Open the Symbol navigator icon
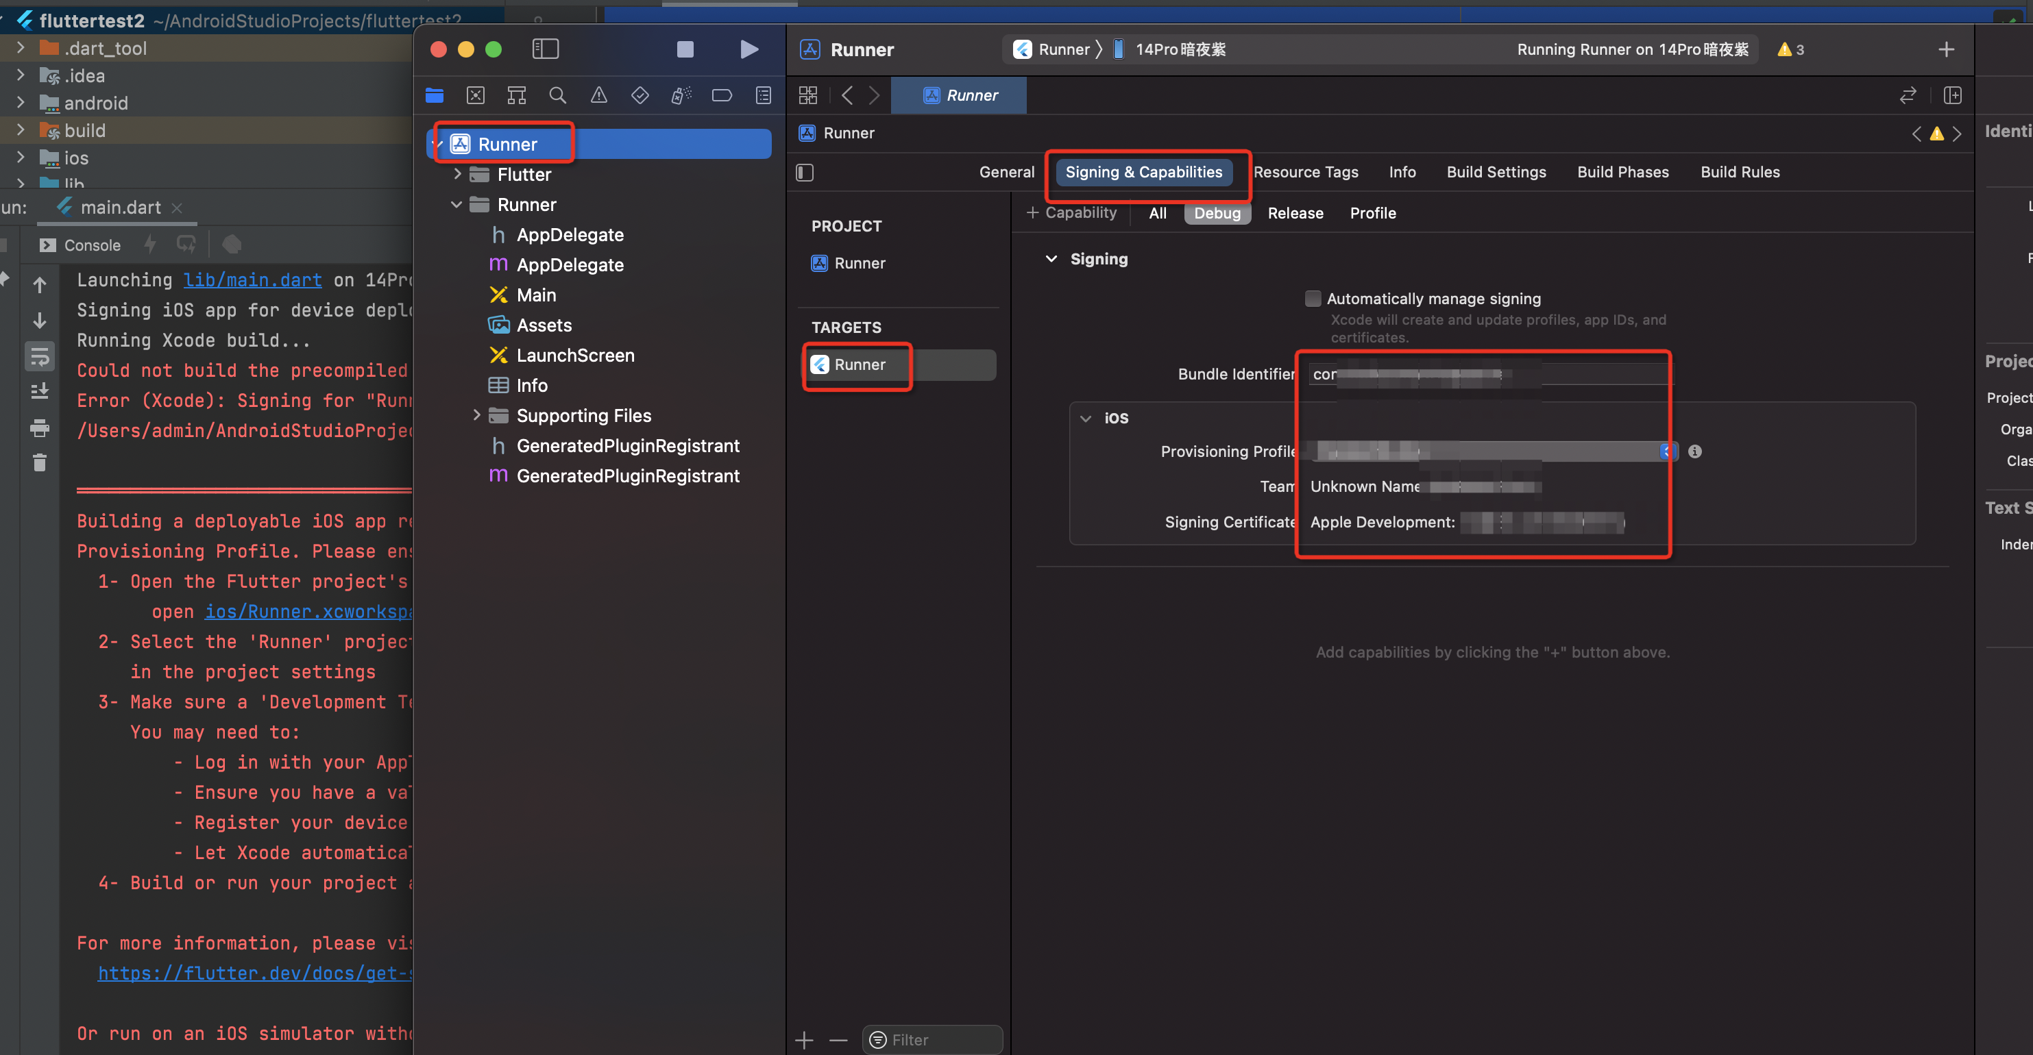The height and width of the screenshot is (1055, 2033). pyautogui.click(x=516, y=95)
